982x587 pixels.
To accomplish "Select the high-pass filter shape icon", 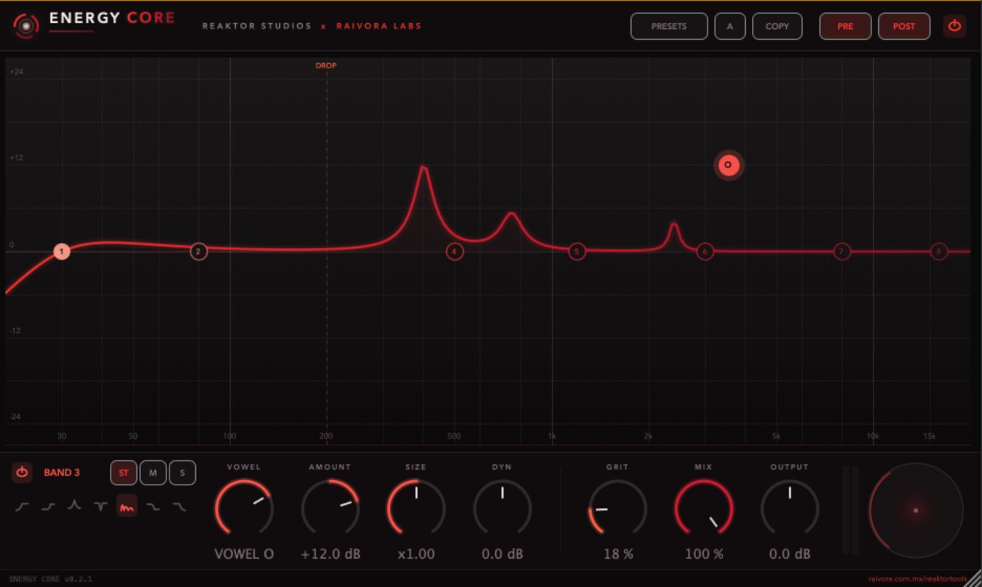I will coord(22,507).
